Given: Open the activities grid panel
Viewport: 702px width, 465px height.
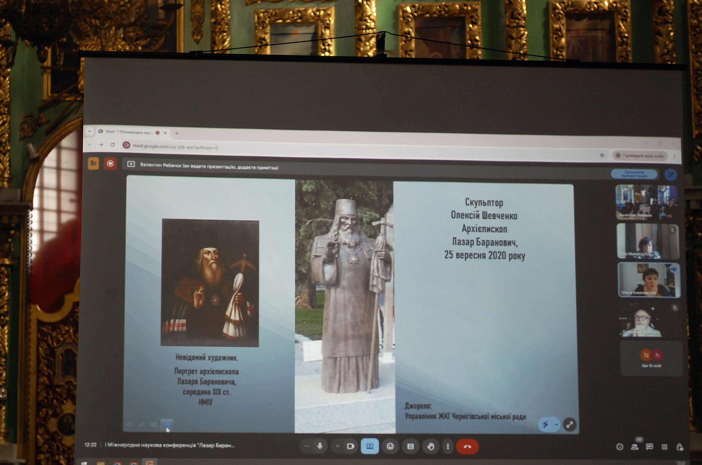Looking at the screenshot, I should point(665,447).
